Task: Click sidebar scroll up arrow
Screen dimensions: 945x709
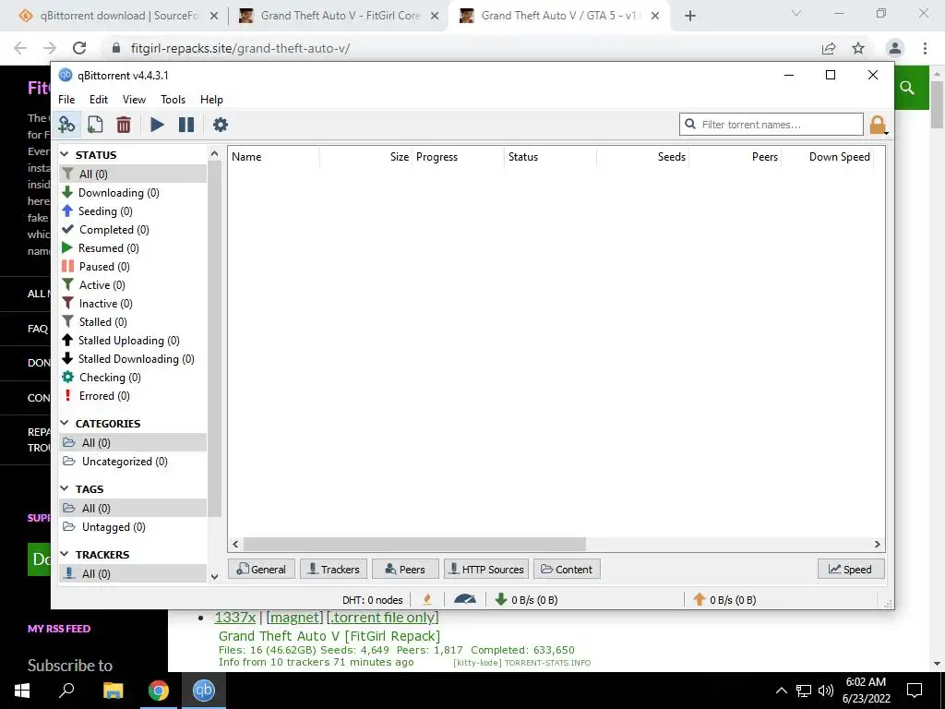Action: coord(214,154)
